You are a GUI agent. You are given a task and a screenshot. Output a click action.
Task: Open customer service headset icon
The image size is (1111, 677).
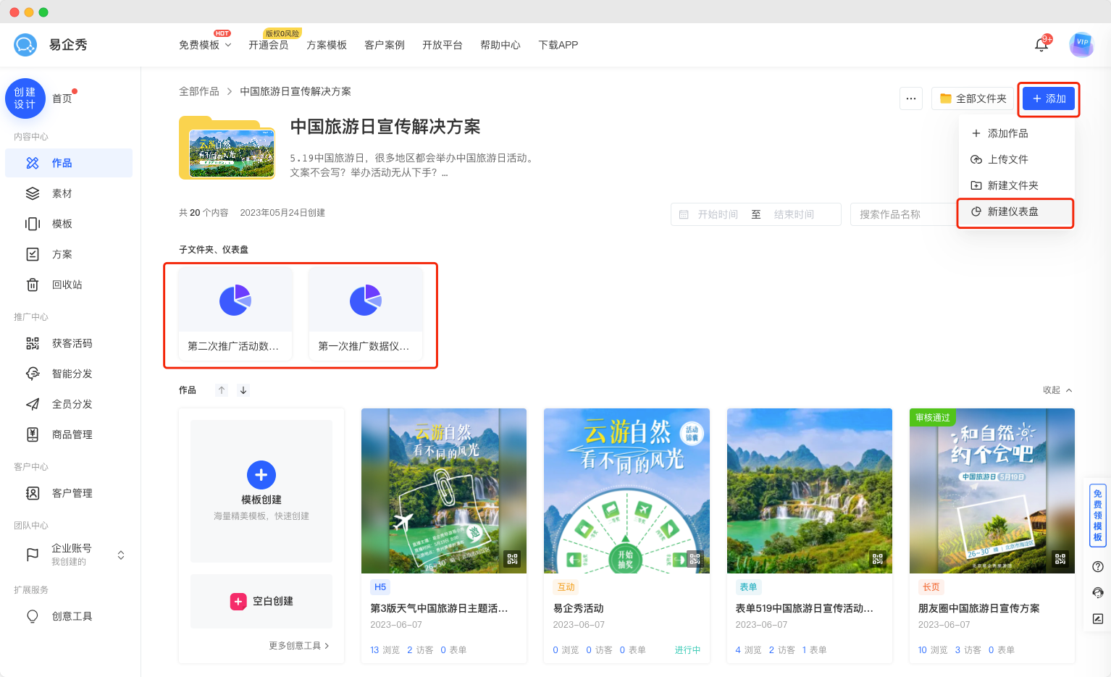tap(1098, 593)
